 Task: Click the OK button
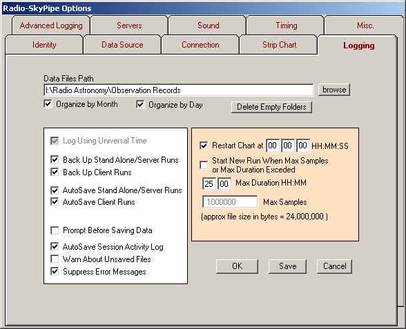(x=238, y=266)
